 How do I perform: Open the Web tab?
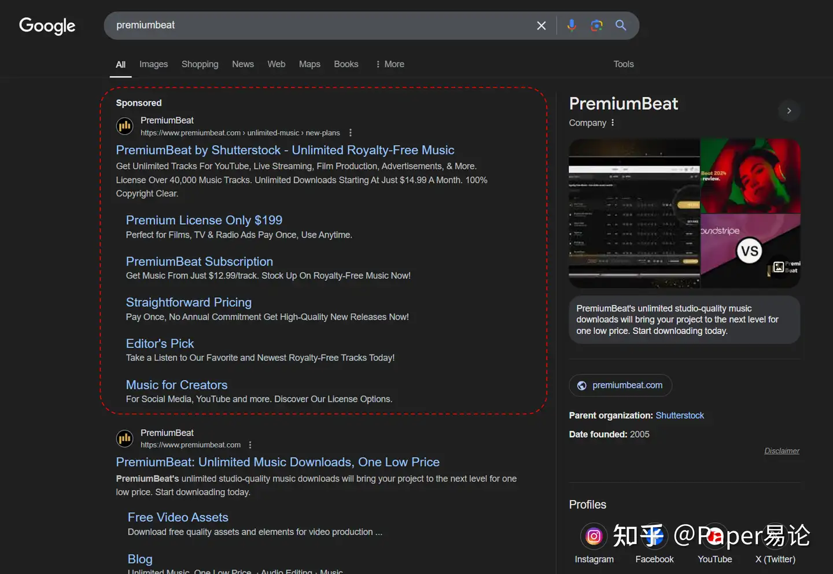click(x=277, y=64)
